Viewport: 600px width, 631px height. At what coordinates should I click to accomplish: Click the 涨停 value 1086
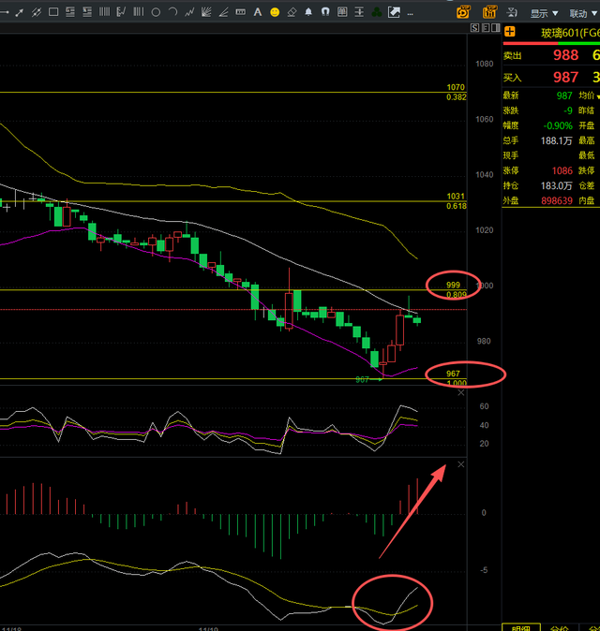pyautogui.click(x=562, y=170)
